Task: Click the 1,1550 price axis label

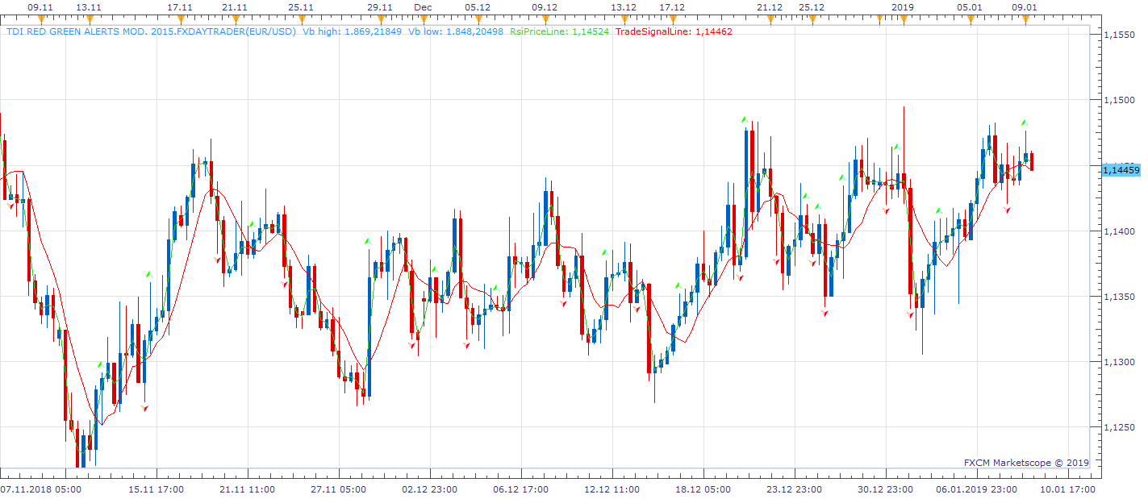Action: coord(1119,35)
